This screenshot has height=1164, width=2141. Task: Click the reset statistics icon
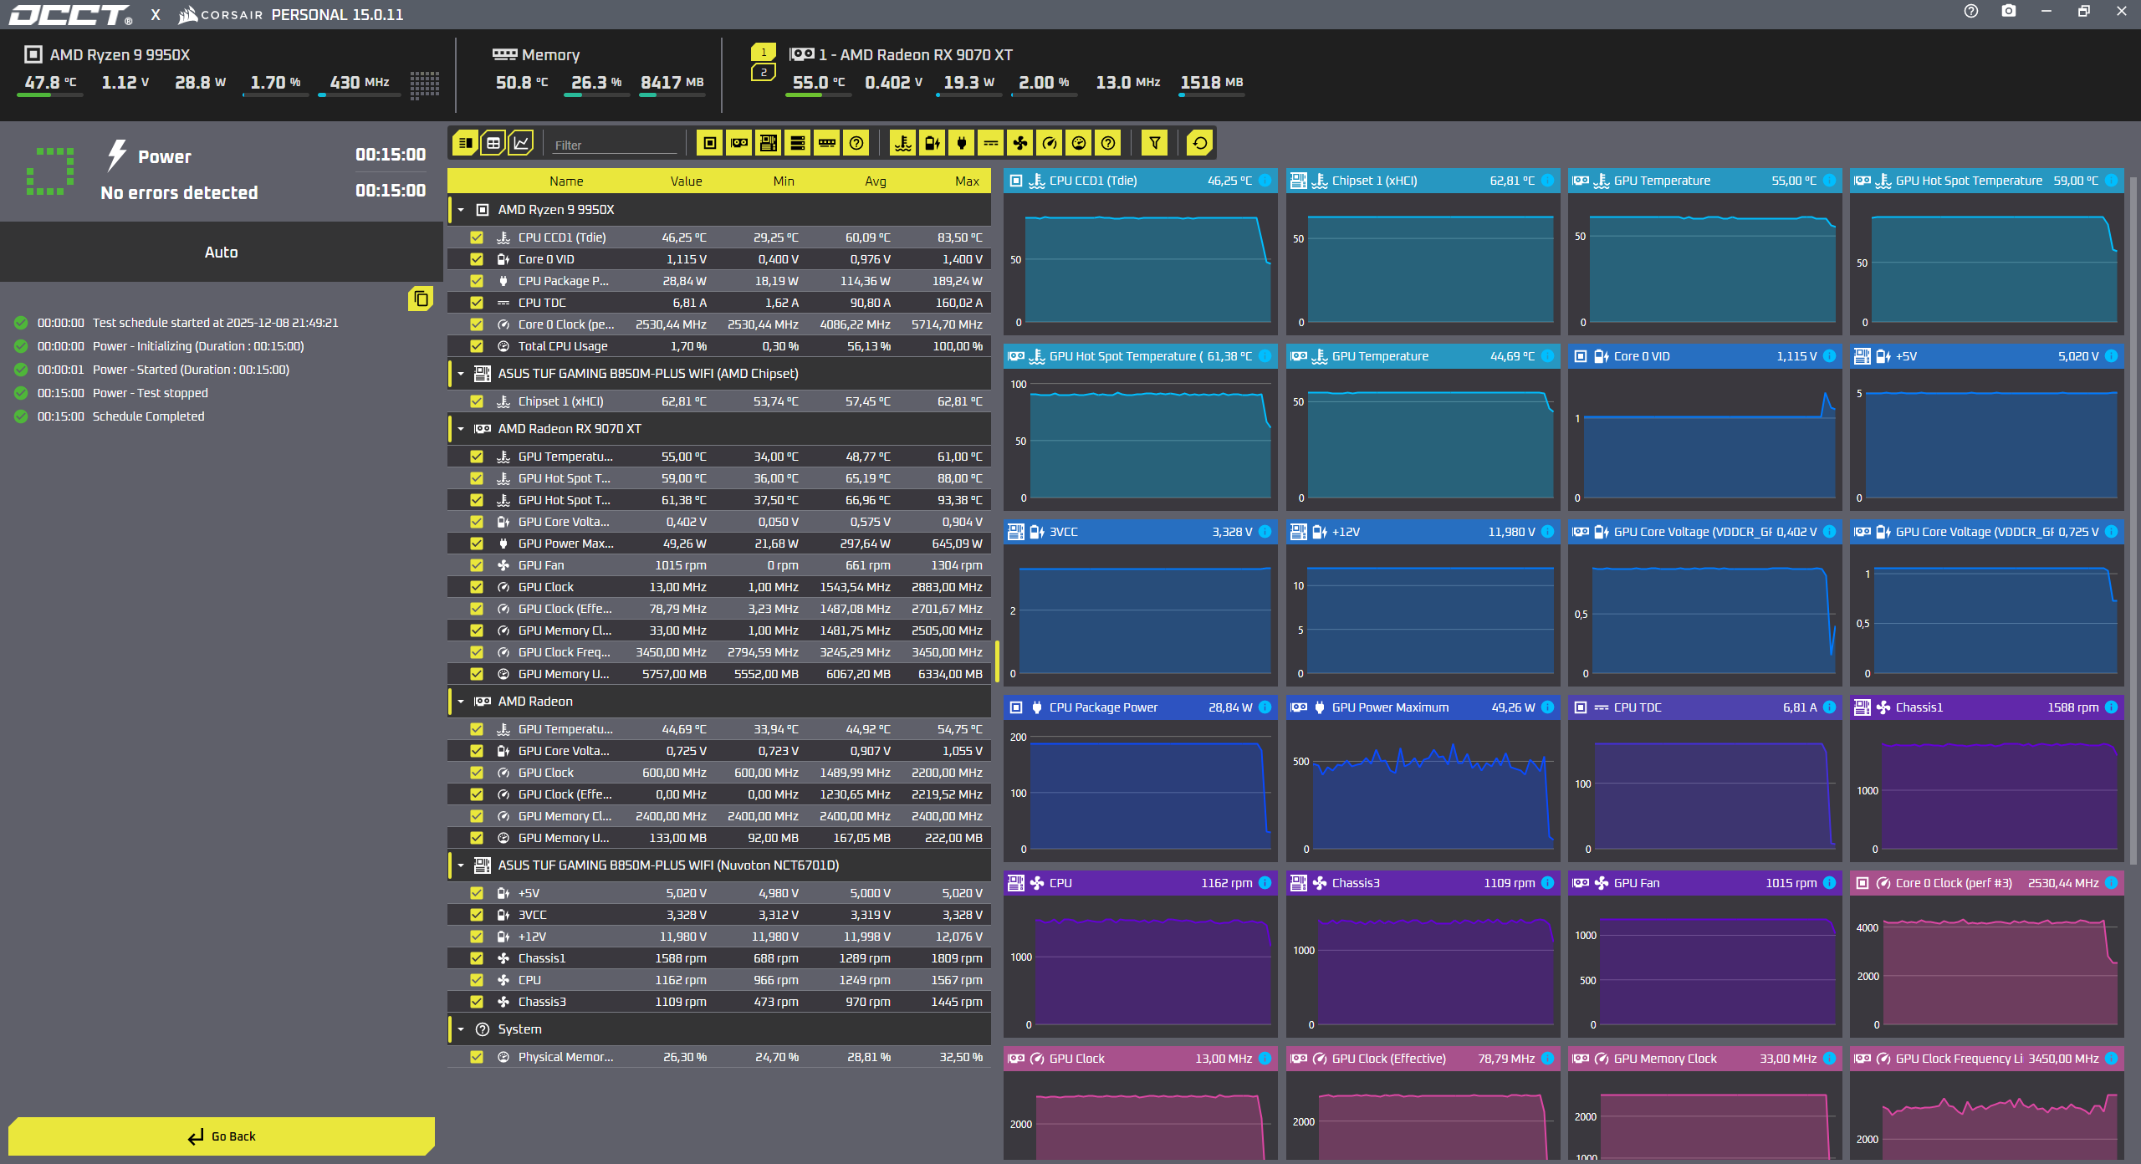click(1200, 143)
